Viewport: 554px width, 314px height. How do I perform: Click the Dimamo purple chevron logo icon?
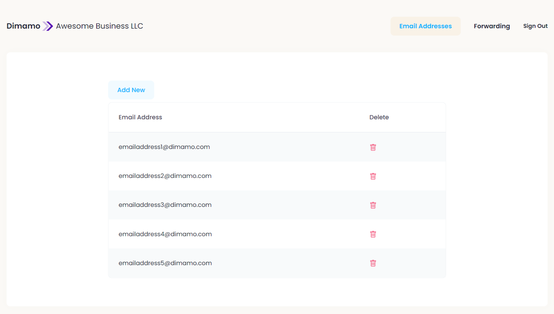point(48,26)
